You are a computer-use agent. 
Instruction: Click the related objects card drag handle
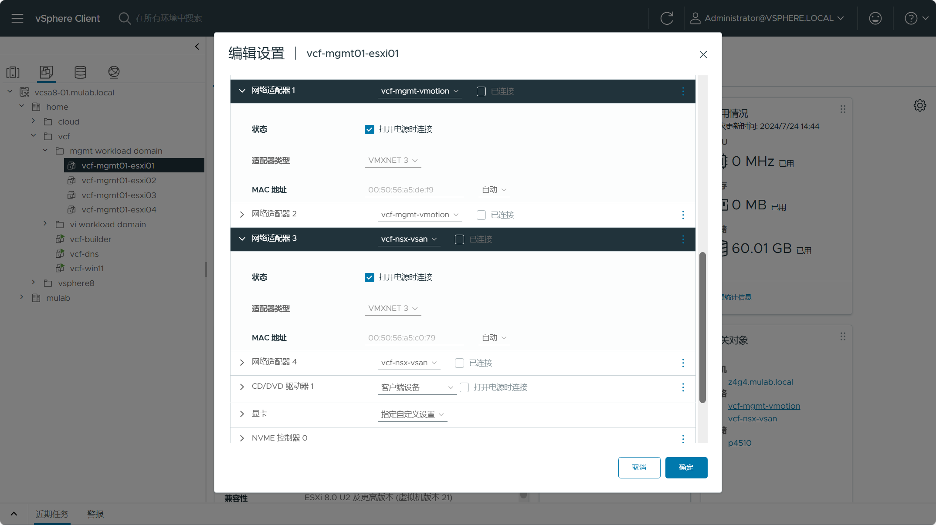coord(843,337)
